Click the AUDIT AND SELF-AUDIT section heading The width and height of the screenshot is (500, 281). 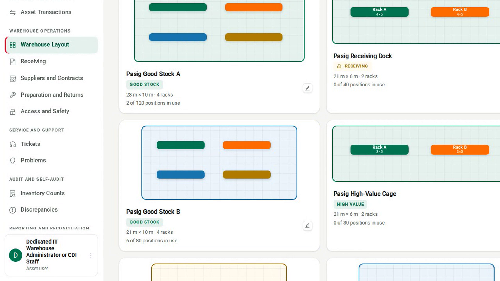point(36,179)
